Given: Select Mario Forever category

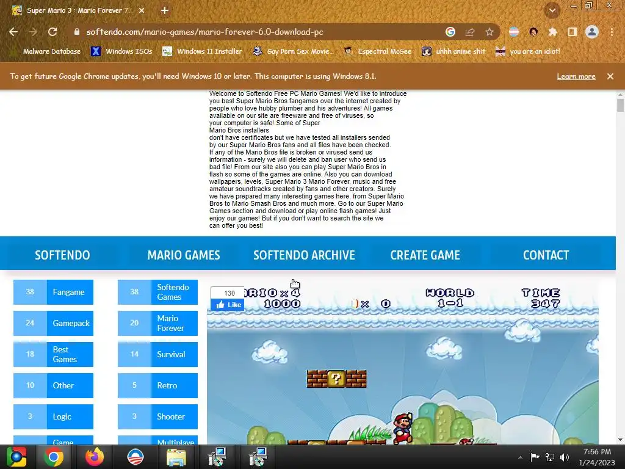Looking at the screenshot, I should (158, 323).
